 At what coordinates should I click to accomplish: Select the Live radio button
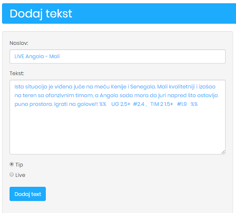click(12, 174)
